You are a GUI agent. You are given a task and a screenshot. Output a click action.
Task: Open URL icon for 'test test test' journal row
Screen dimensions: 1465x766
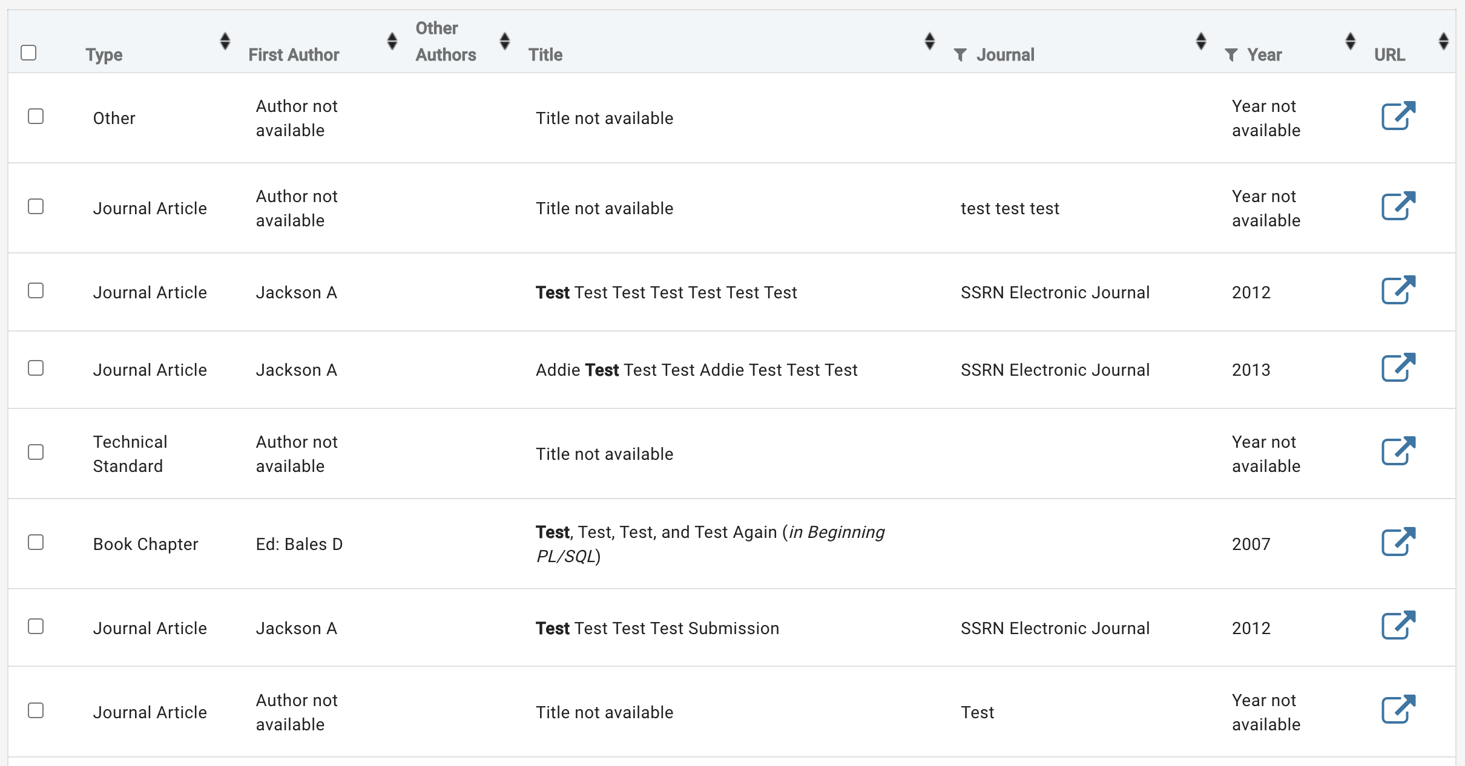point(1398,206)
